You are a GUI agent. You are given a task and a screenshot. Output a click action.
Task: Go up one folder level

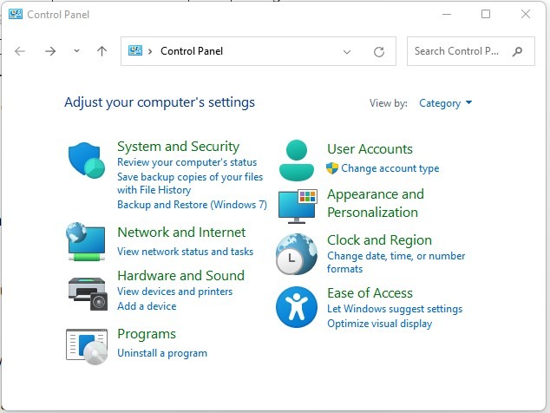tap(101, 52)
